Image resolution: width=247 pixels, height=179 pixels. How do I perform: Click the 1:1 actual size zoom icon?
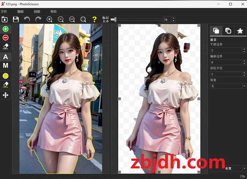point(71,19)
